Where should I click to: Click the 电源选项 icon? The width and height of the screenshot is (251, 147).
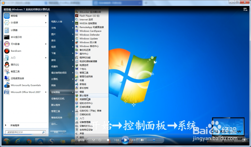point(77,65)
